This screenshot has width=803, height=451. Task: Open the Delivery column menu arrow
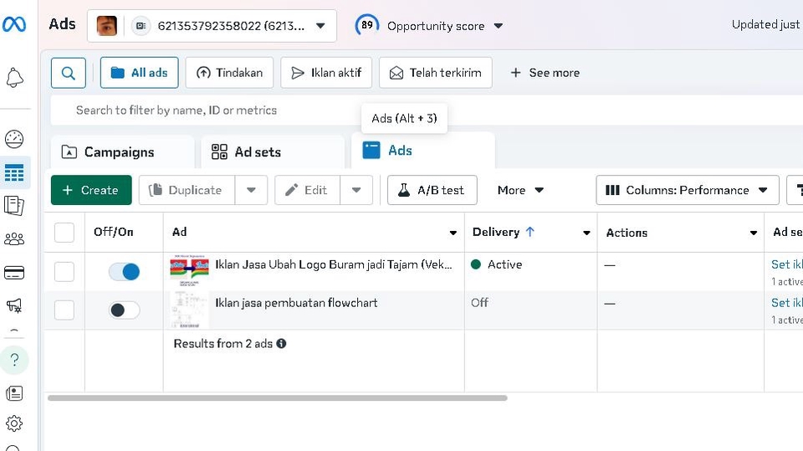pyautogui.click(x=586, y=233)
